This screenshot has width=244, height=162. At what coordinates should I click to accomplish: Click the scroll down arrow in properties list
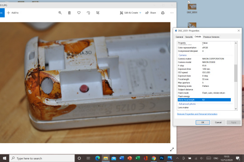pos(236,108)
